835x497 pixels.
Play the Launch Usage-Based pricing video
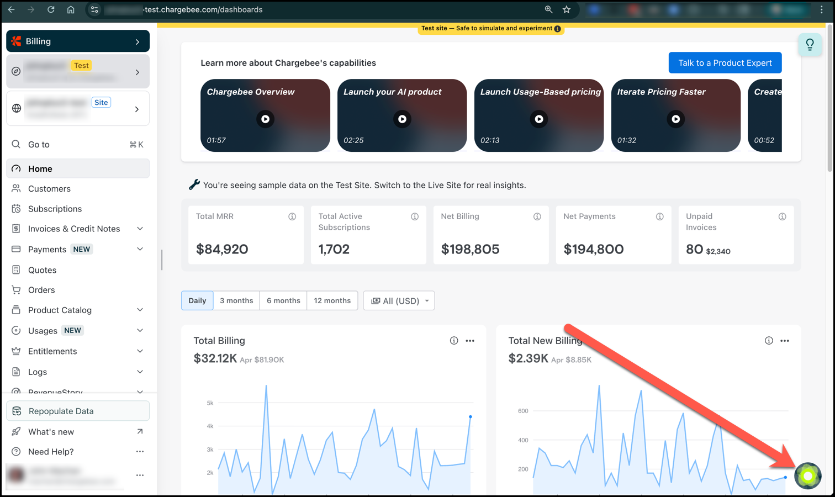point(539,119)
